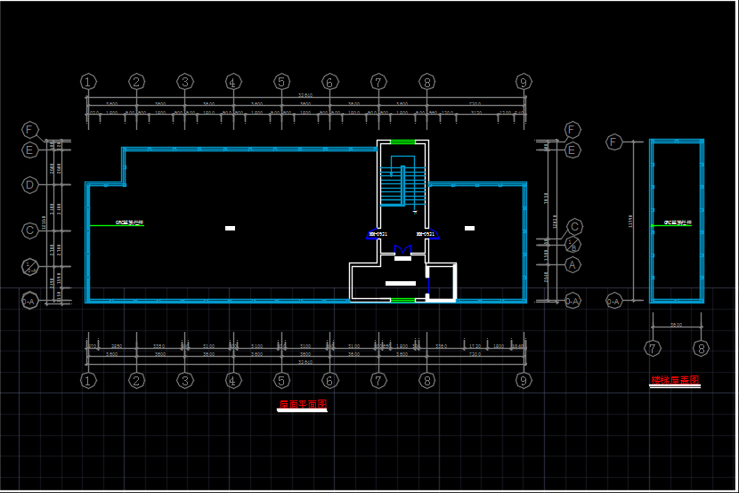Click axis 0-A bubble of the stair roof detail
This screenshot has height=493, width=739.
pos(613,302)
